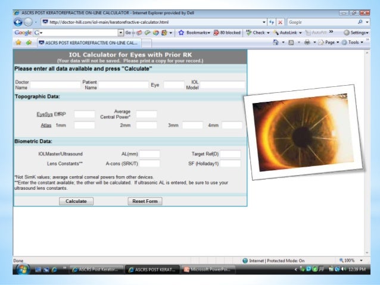Click the browser address URL field

tap(154, 22)
